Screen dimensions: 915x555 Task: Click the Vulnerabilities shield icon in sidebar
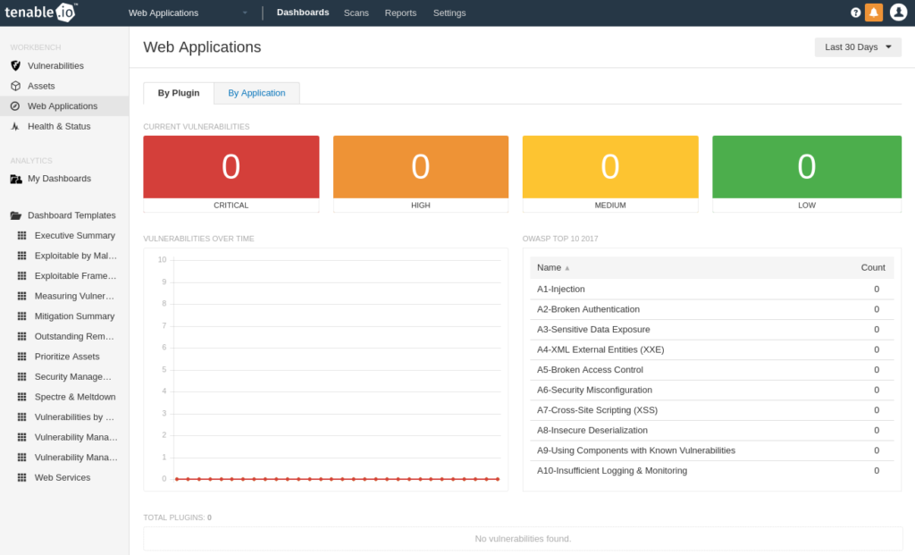pyautogui.click(x=16, y=65)
